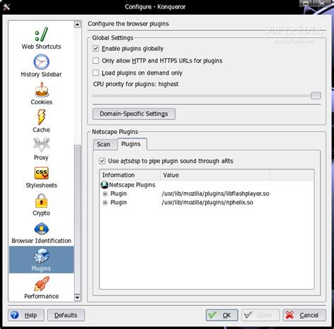The width and height of the screenshot is (334, 329).
Task: Open the Proxy settings icon
Action: click(42, 144)
